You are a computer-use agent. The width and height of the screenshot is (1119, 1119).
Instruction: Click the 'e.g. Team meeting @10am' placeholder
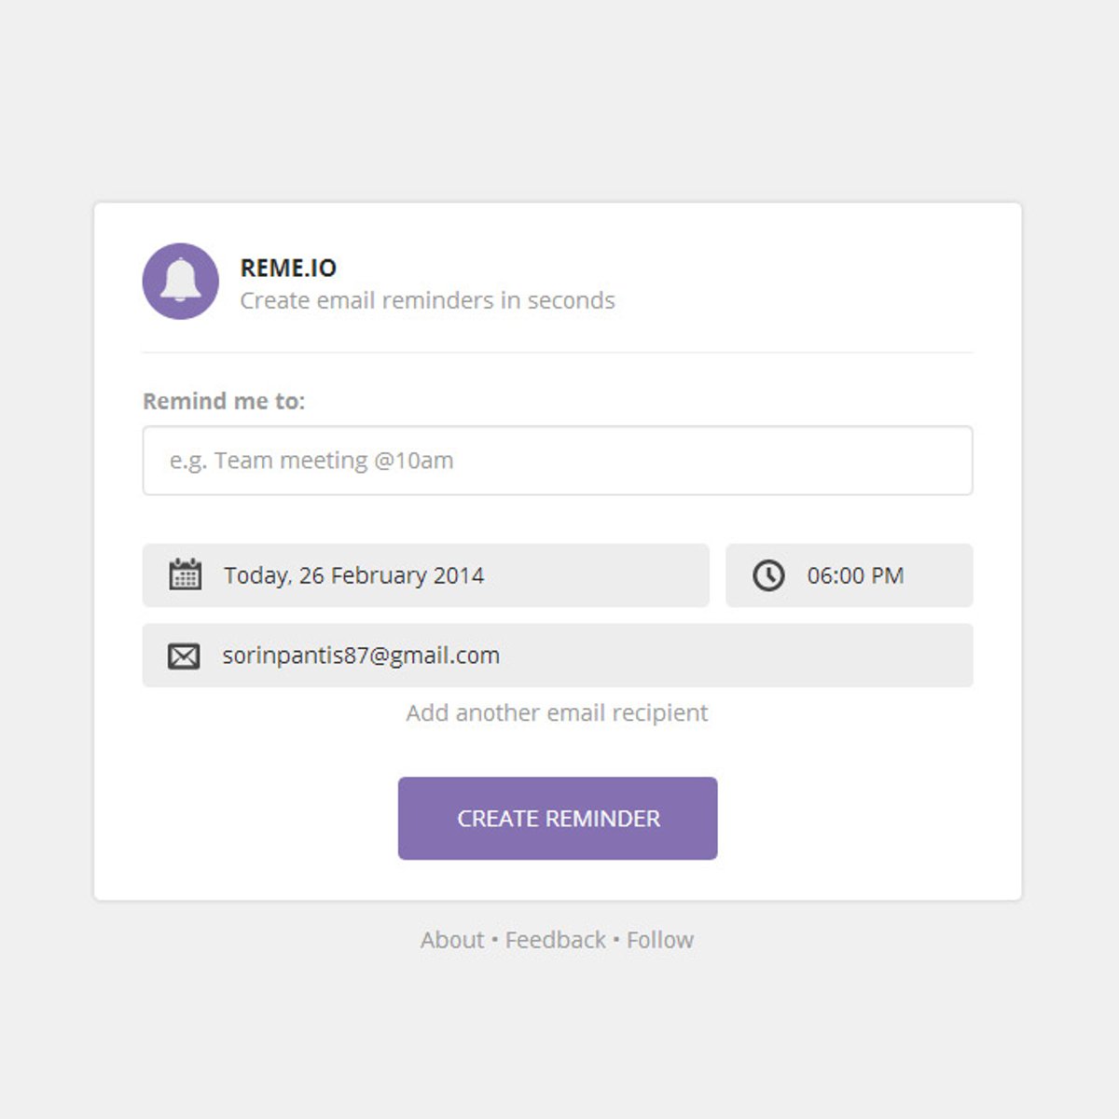coord(311,461)
